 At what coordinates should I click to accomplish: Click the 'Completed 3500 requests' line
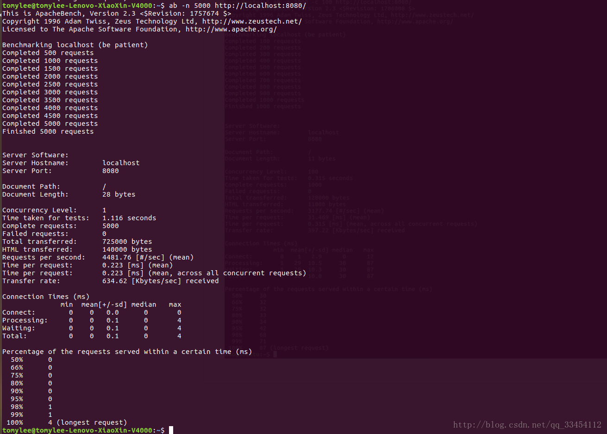[50, 100]
